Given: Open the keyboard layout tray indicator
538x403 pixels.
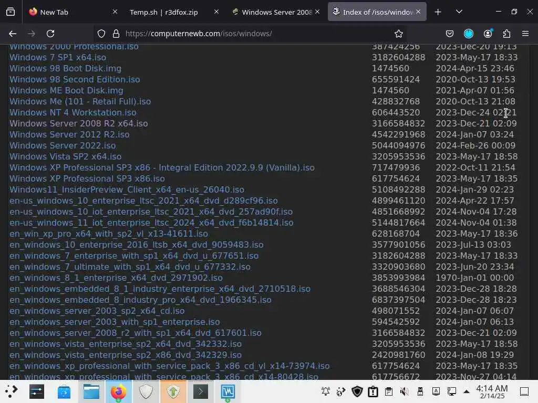Looking at the screenshot, I should tap(436, 391).
